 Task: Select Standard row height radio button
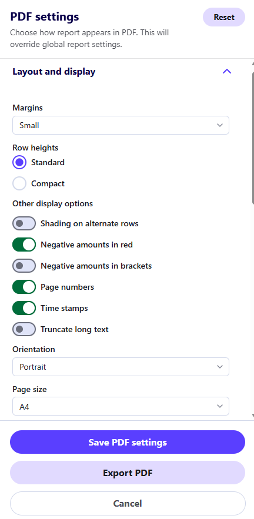(19, 163)
